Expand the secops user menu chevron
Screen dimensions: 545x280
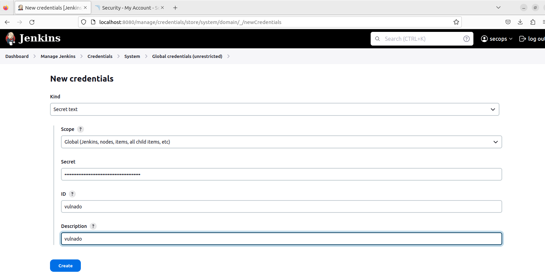511,39
